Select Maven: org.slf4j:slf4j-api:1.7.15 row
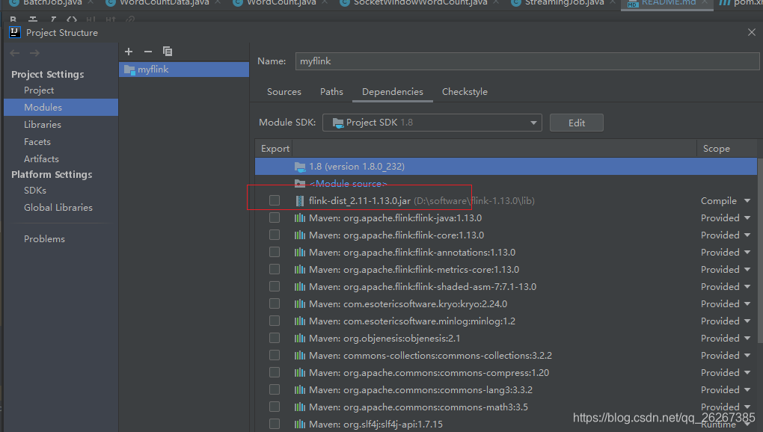The height and width of the screenshot is (432, 763). [506, 425]
